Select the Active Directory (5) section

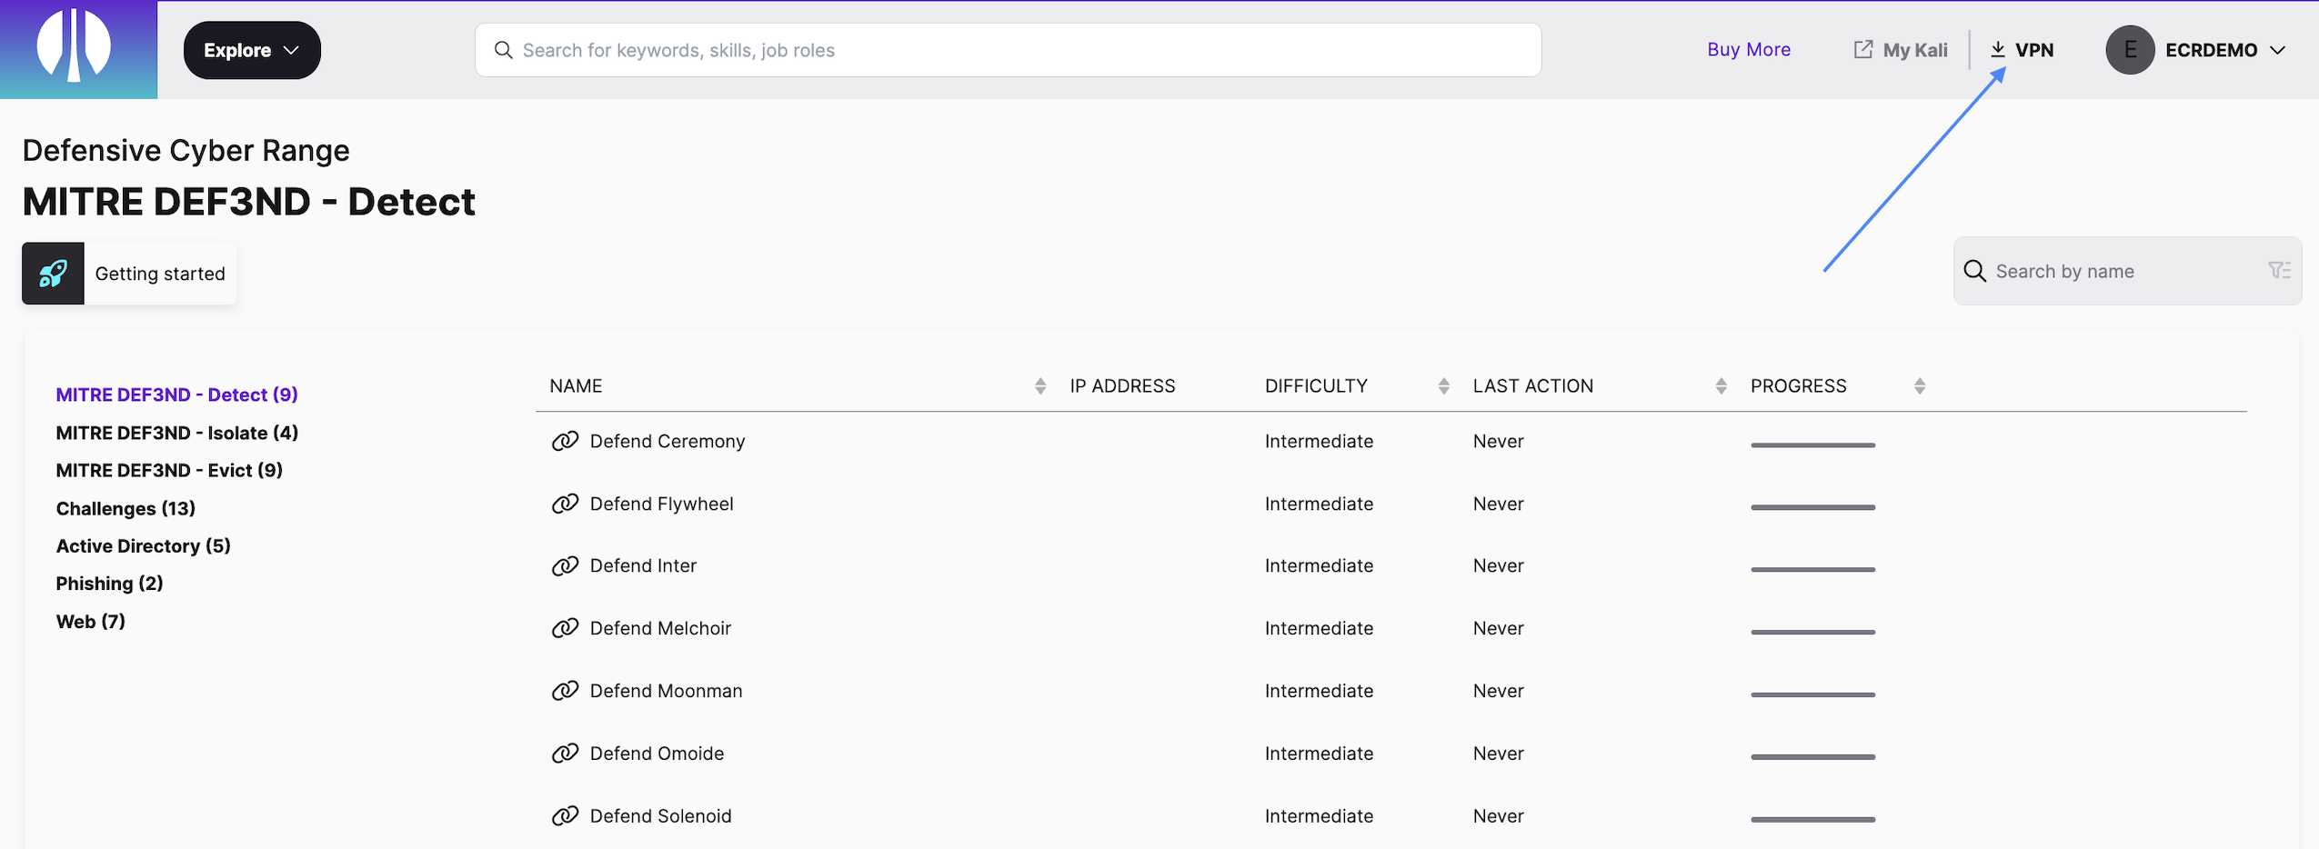(142, 545)
